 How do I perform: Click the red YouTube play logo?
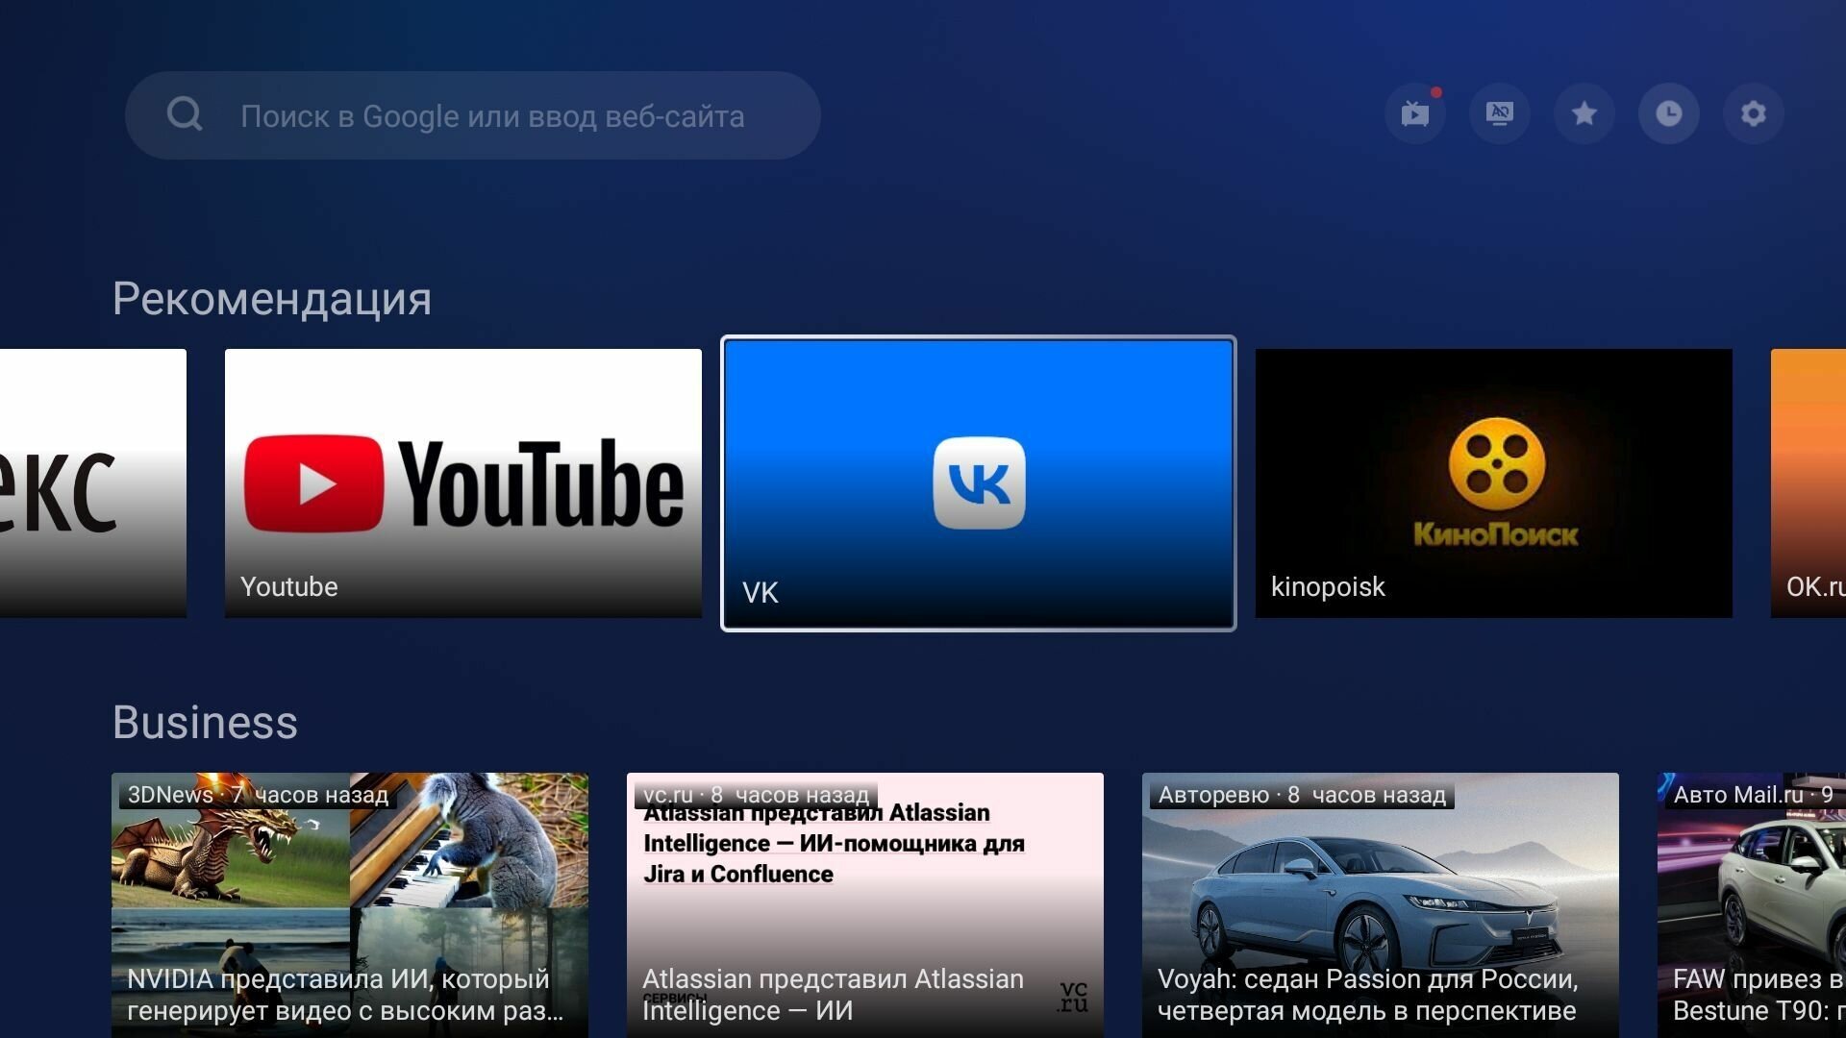click(313, 483)
